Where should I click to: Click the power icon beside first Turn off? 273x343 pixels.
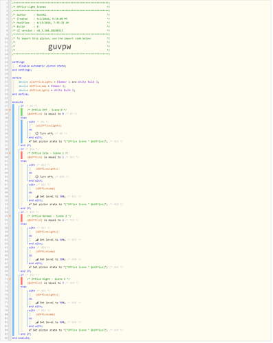point(36,134)
